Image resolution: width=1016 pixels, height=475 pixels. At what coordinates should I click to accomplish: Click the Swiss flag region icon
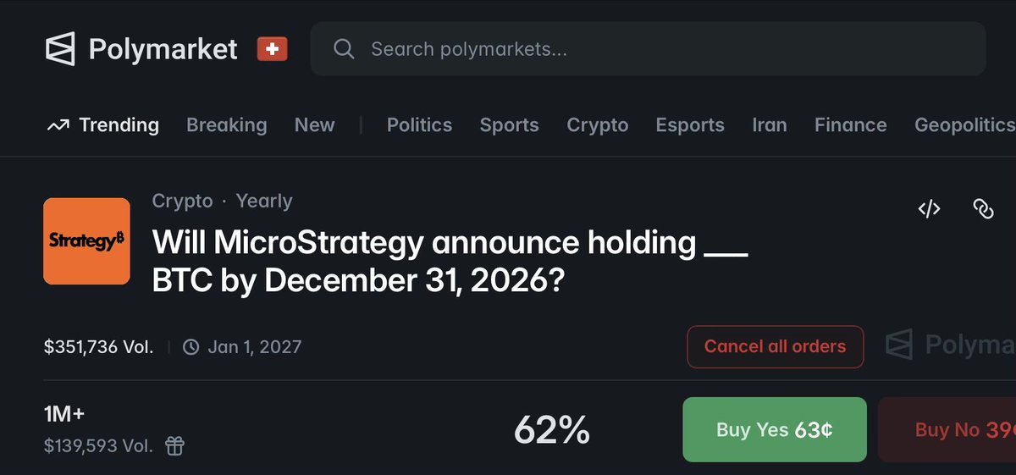273,50
